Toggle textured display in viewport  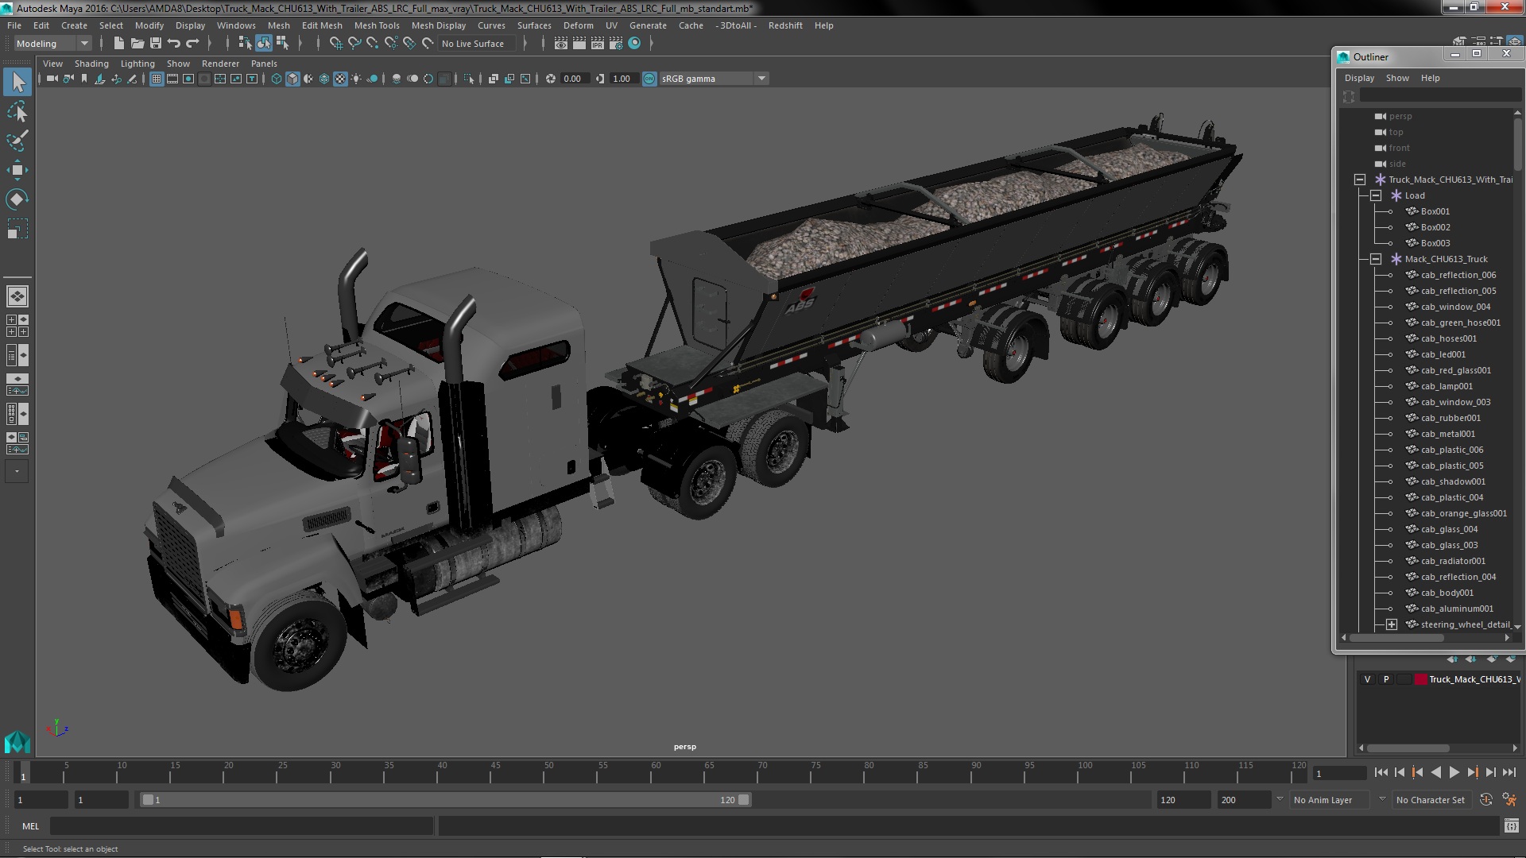pos(340,79)
